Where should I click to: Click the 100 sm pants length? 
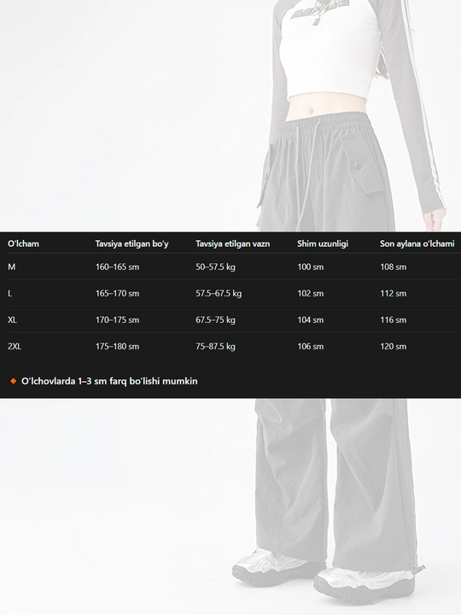pyautogui.click(x=311, y=266)
